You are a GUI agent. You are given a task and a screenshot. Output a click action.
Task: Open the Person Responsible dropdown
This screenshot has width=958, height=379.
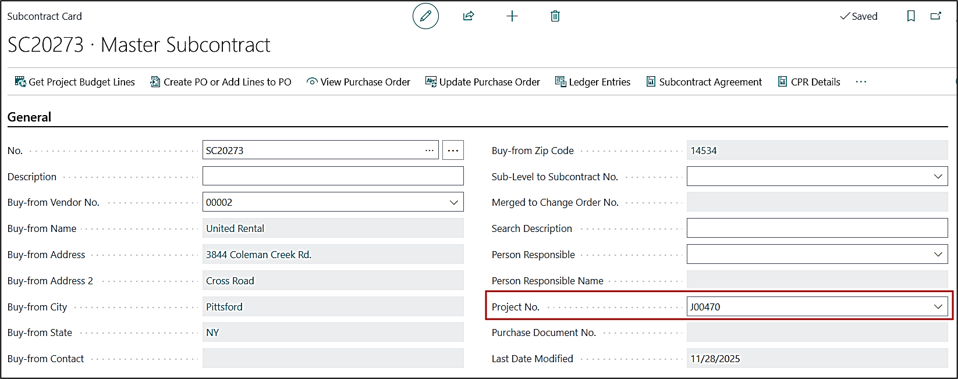pyautogui.click(x=938, y=255)
